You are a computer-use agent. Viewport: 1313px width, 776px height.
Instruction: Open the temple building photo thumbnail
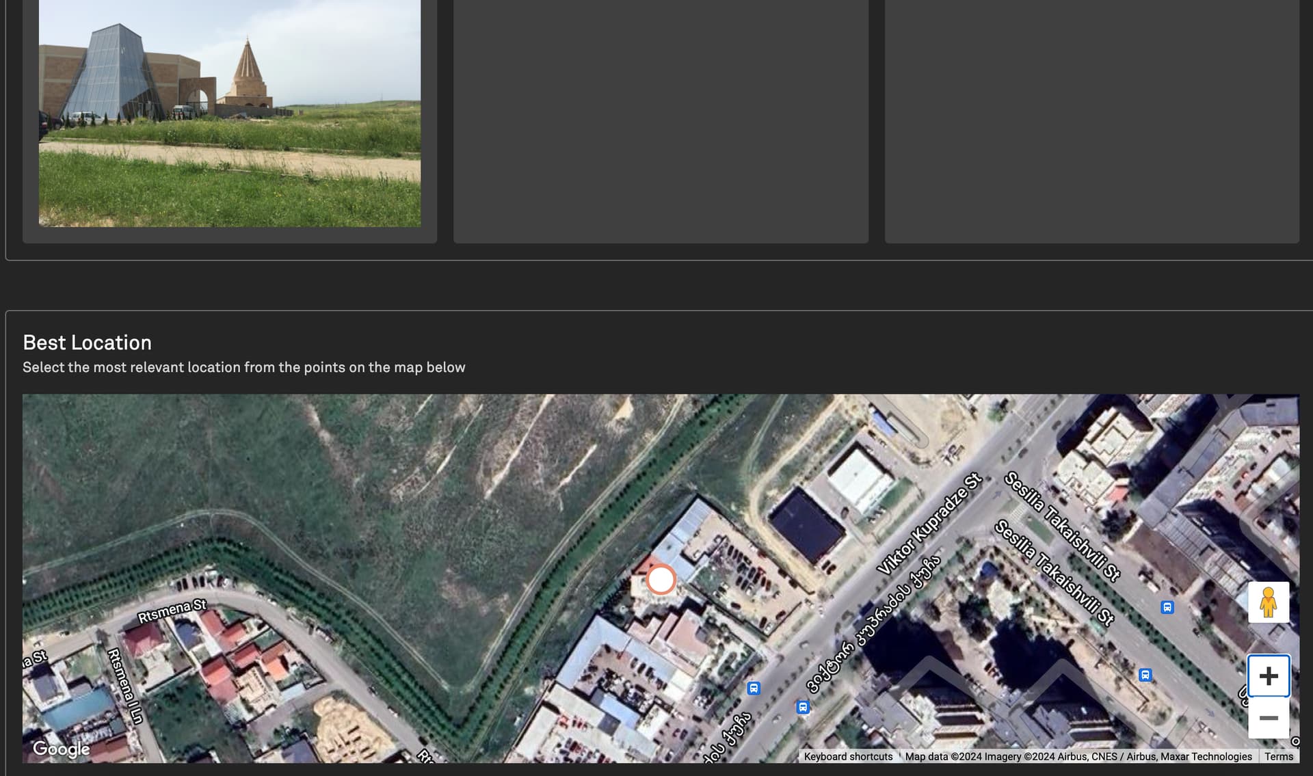(x=230, y=113)
